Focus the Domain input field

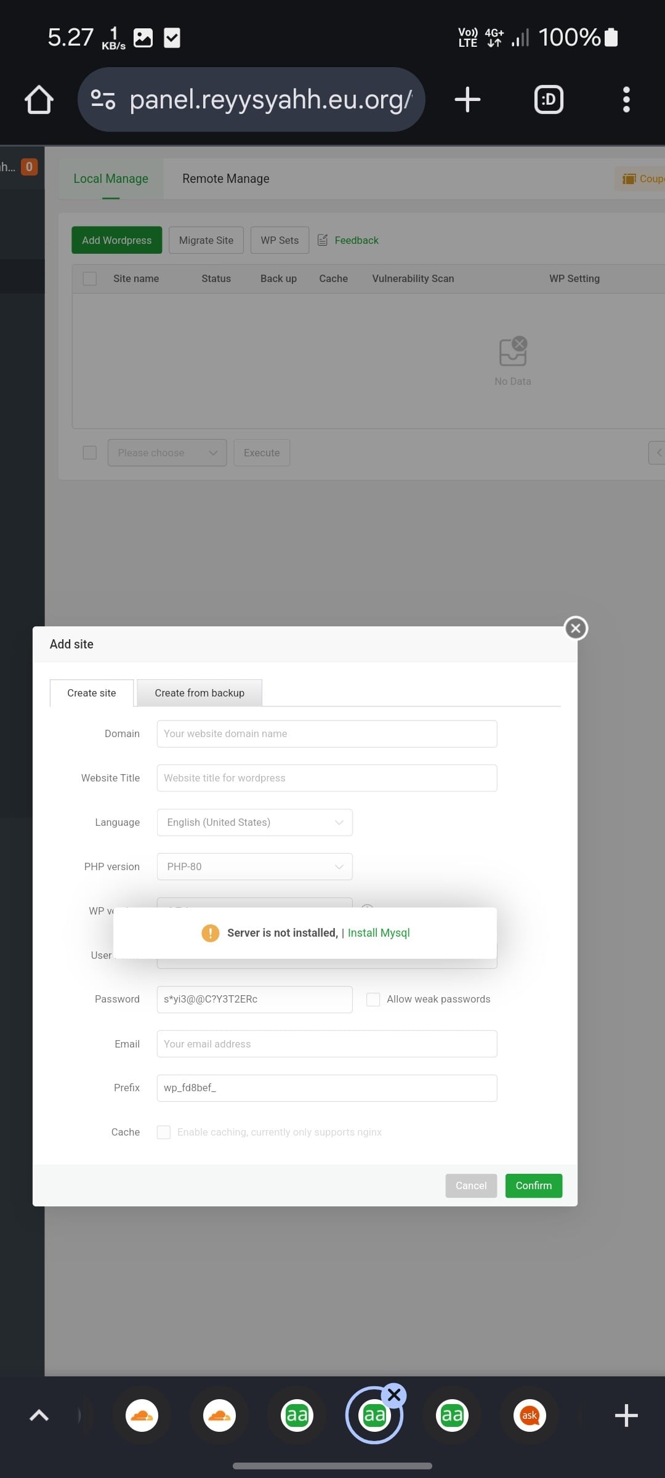[326, 733]
